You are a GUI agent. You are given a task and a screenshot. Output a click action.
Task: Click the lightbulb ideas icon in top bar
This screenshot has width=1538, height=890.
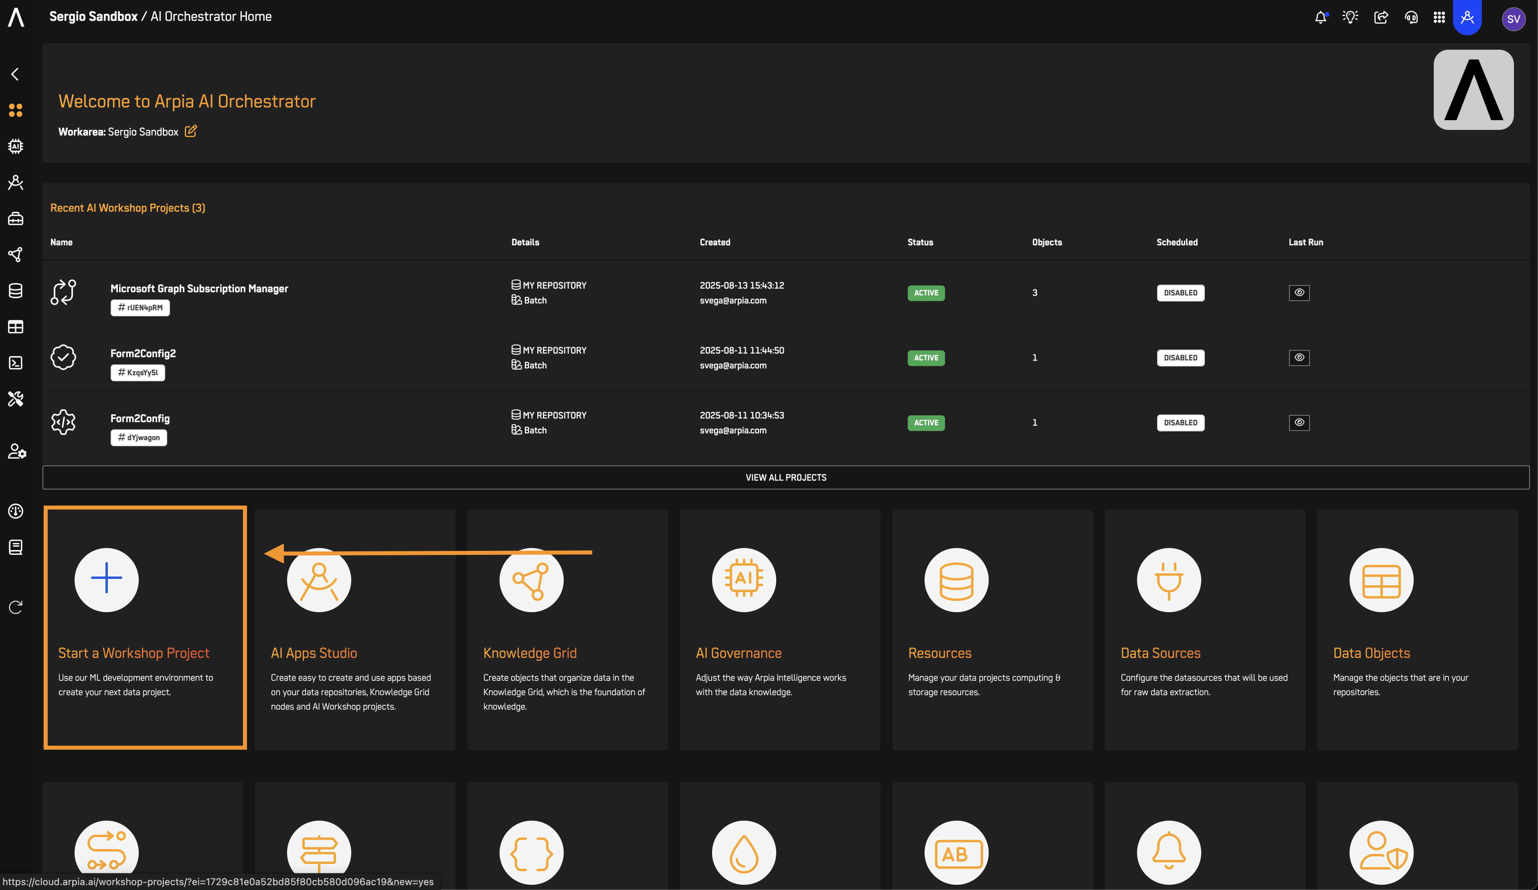(1350, 18)
